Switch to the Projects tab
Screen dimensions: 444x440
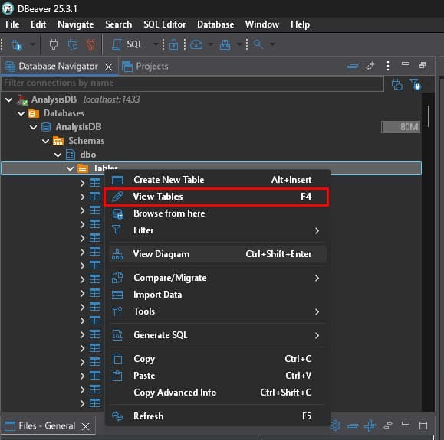pyautogui.click(x=145, y=67)
